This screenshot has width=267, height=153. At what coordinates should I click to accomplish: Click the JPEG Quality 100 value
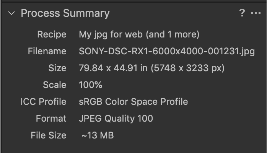click(x=116, y=119)
